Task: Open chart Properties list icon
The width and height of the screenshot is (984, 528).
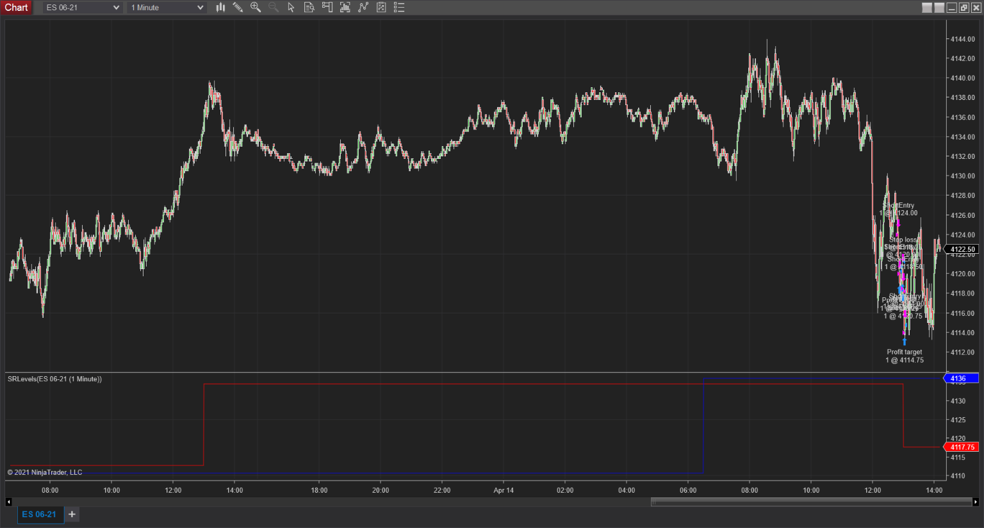Action: click(399, 8)
